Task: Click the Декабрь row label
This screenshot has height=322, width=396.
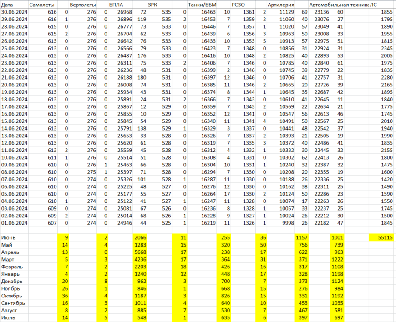Action: (12, 281)
